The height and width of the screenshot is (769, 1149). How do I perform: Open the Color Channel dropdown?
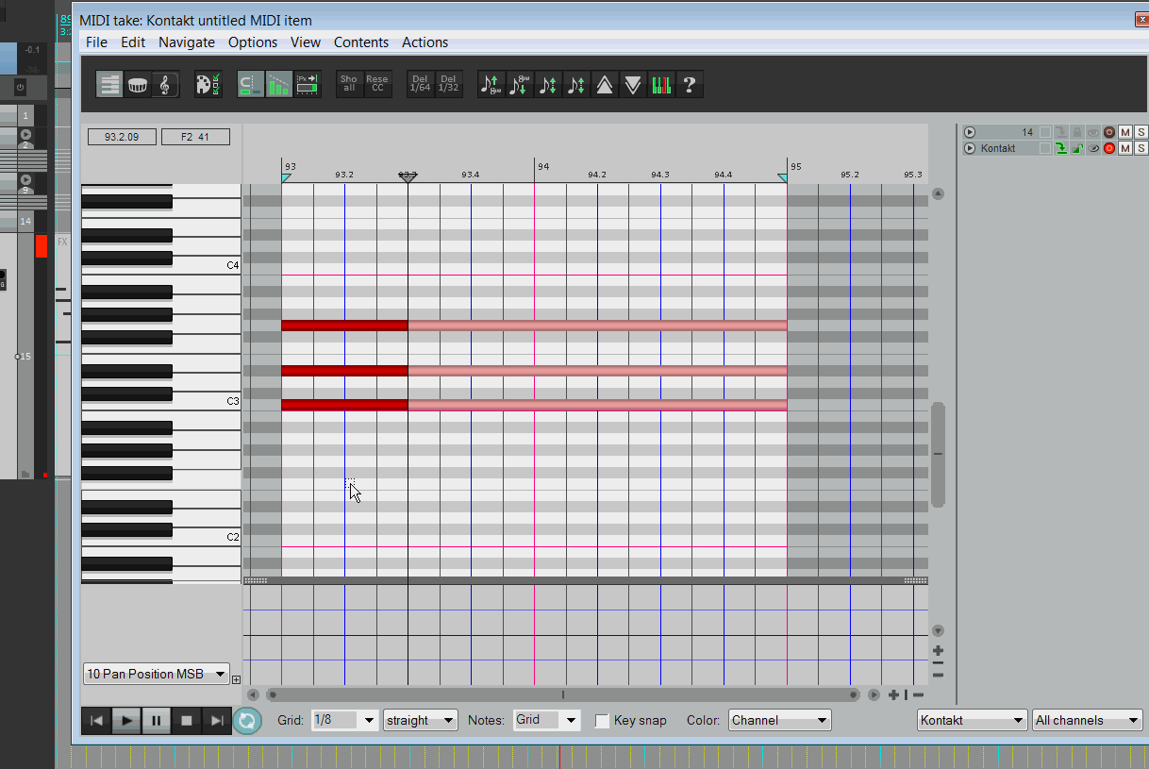pos(780,720)
